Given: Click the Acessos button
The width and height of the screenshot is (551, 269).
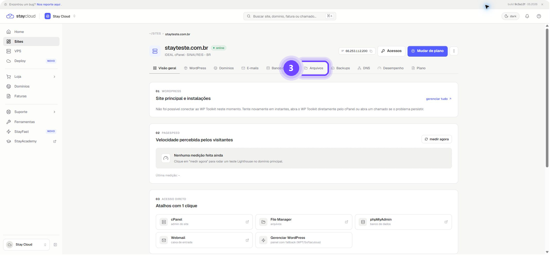Looking at the screenshot, I should (391, 51).
